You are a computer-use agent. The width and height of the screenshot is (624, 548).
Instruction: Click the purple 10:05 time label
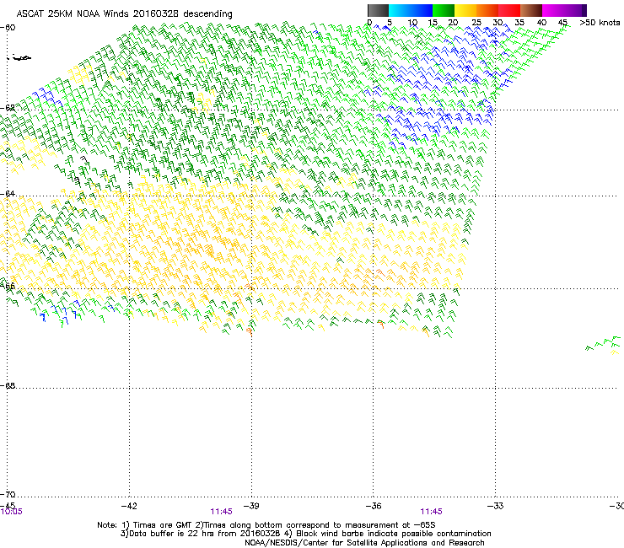12,512
